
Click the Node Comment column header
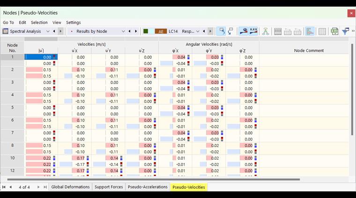pos(309,50)
